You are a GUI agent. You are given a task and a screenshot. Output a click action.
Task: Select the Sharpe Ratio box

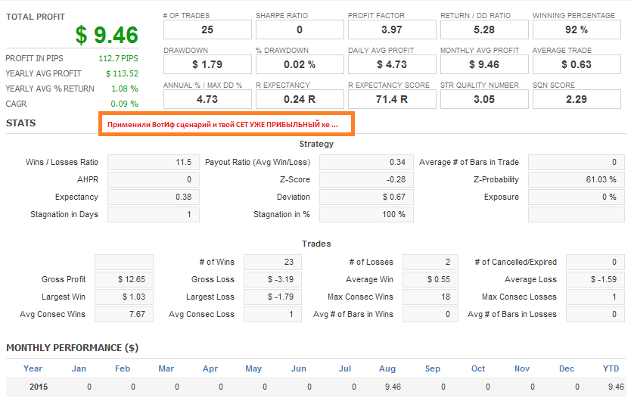coord(300,30)
